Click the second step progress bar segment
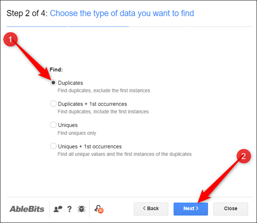Image resolution: width=257 pixels, height=223 pixels. 98,27
